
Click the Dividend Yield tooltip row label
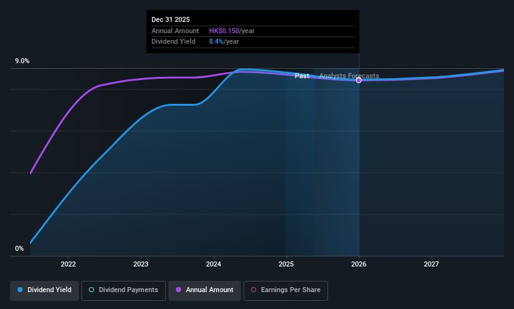(173, 42)
